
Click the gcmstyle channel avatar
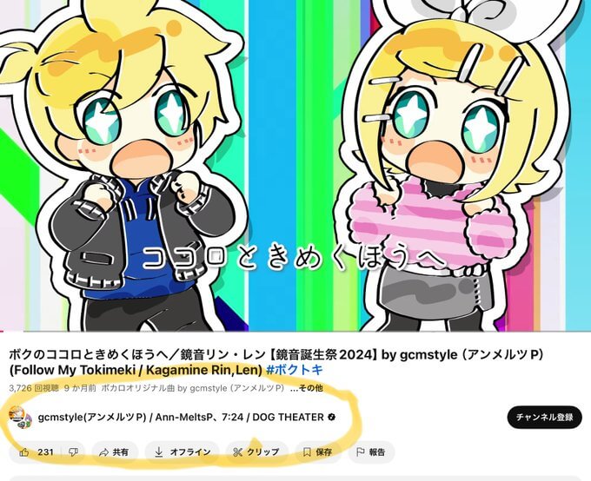click(20, 418)
